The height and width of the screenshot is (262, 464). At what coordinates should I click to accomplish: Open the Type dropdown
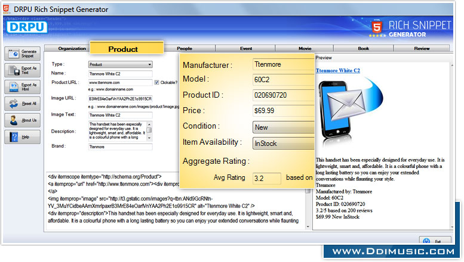[x=121, y=64]
